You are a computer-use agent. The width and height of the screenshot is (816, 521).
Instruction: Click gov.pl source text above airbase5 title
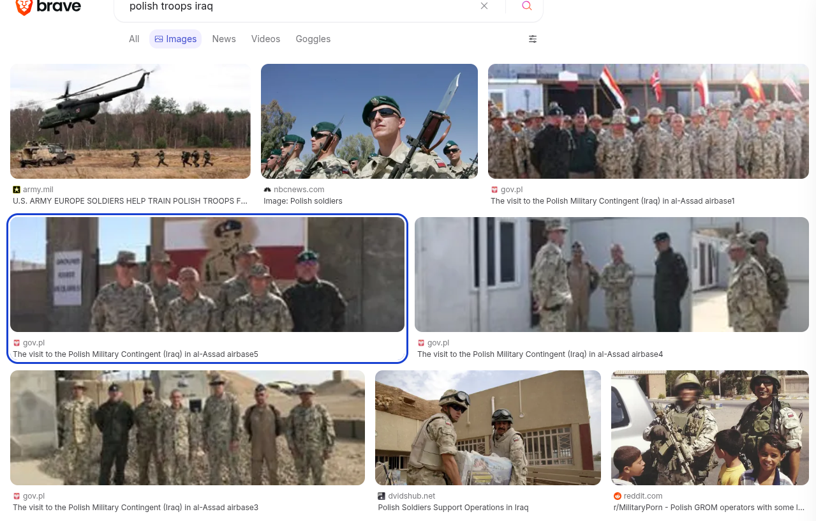tap(34, 343)
